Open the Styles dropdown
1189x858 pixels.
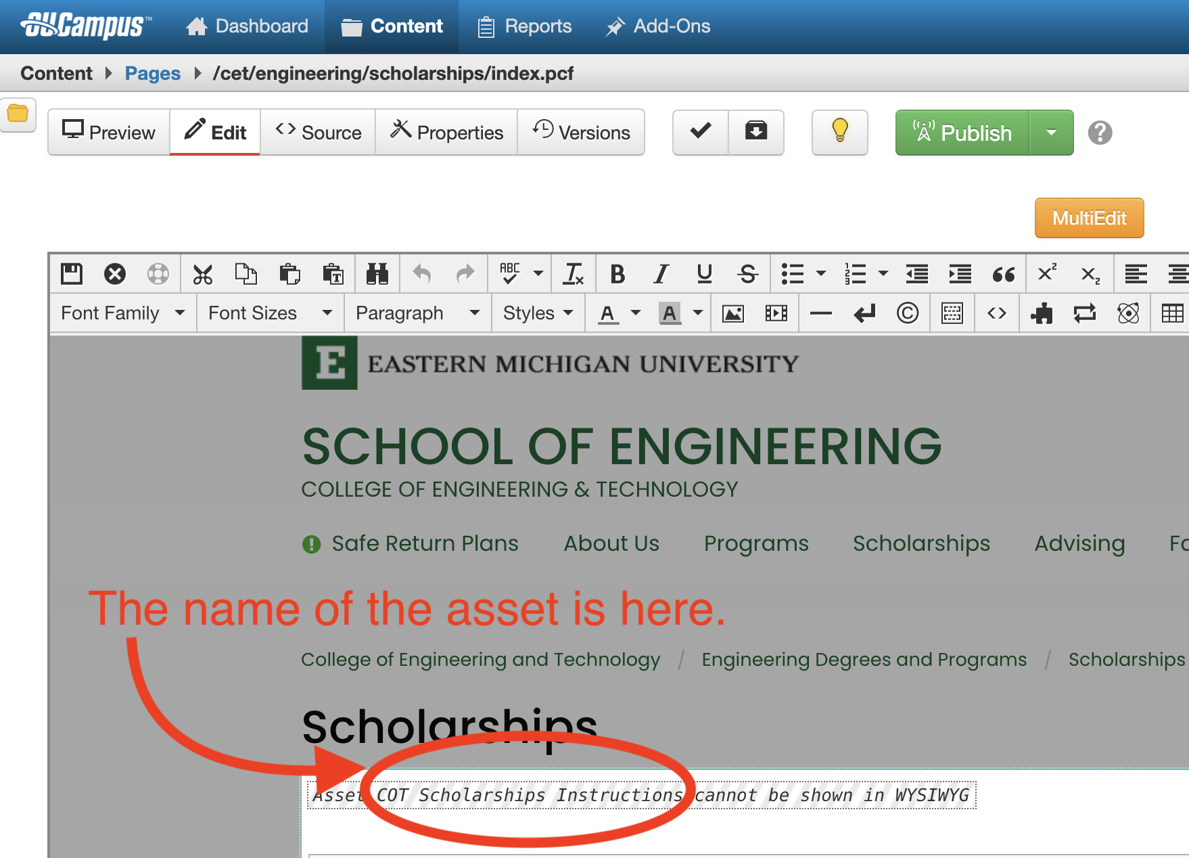coord(538,313)
